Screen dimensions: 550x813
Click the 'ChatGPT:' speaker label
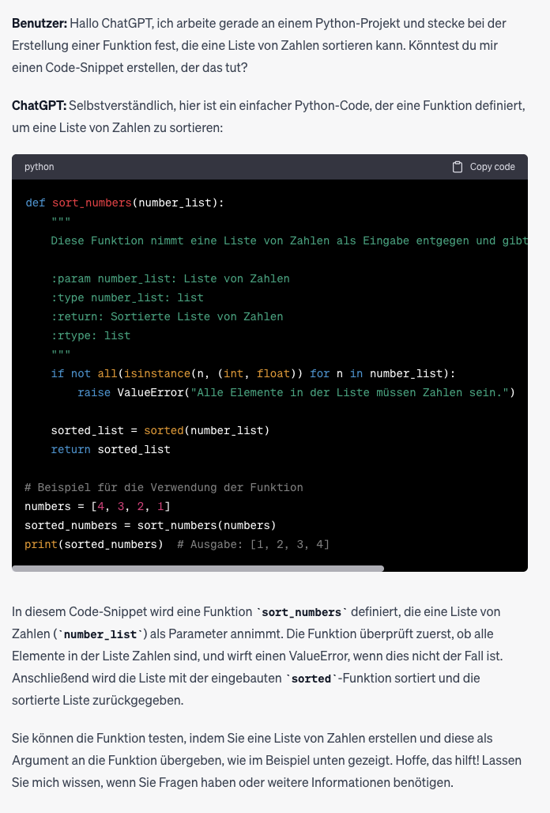(39, 106)
